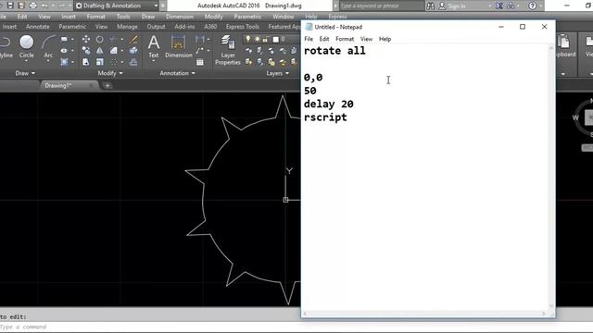
Task: Open Layer Properties manager
Action: [228, 49]
